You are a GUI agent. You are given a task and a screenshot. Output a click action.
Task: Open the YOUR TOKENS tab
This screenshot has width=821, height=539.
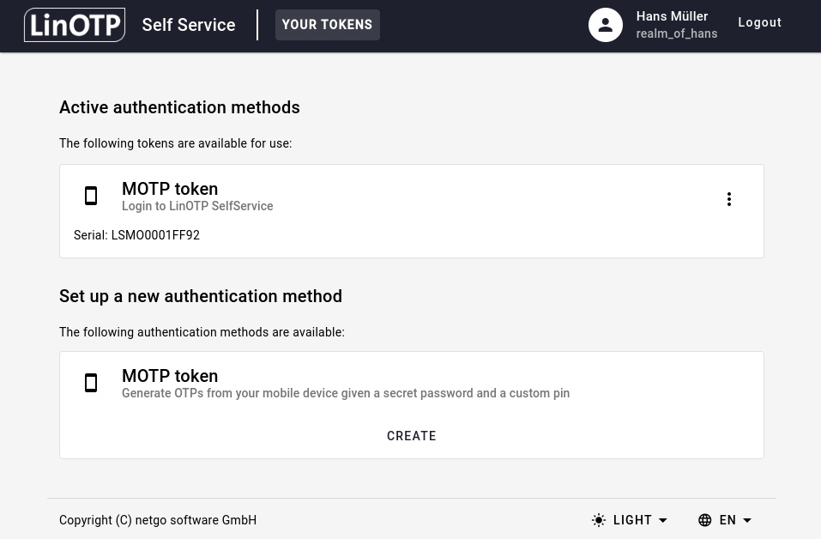(x=327, y=25)
